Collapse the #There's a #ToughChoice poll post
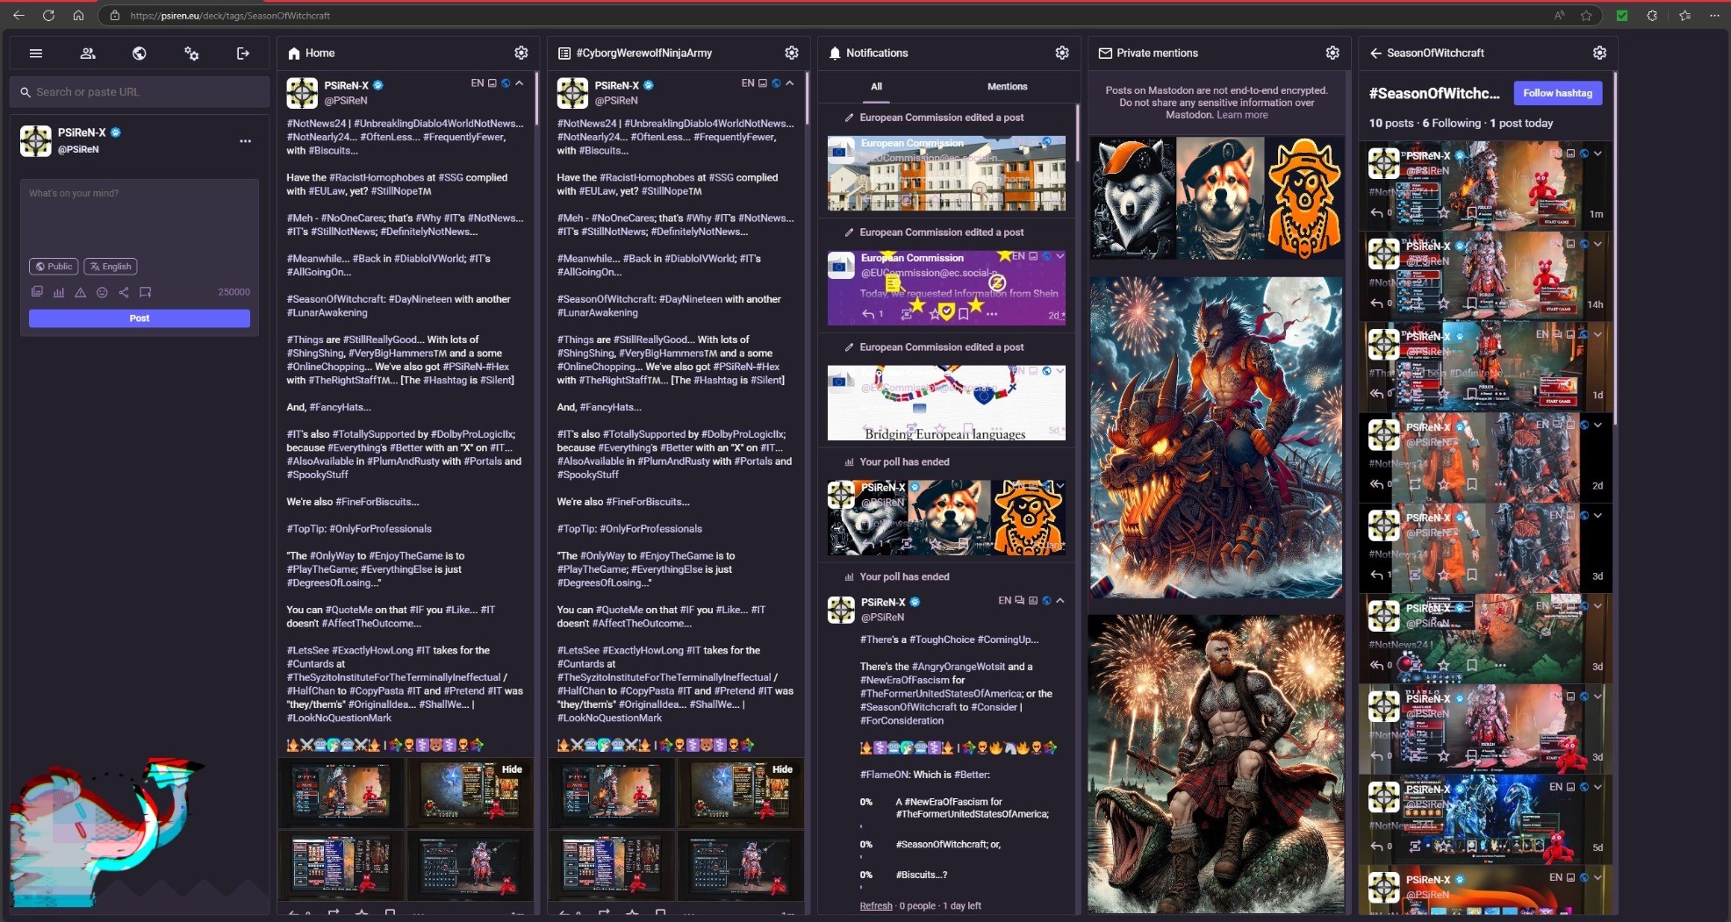Screen dimensions: 1731x922 (1060, 601)
